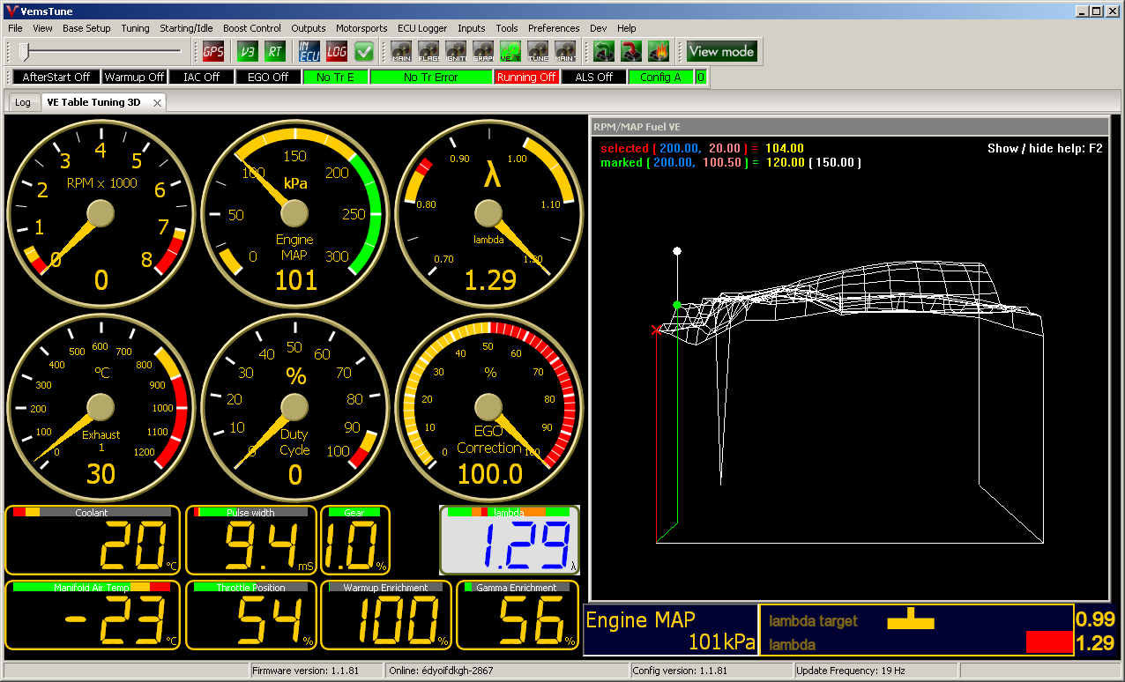Open the MAIN gauge group icon

coord(401,51)
